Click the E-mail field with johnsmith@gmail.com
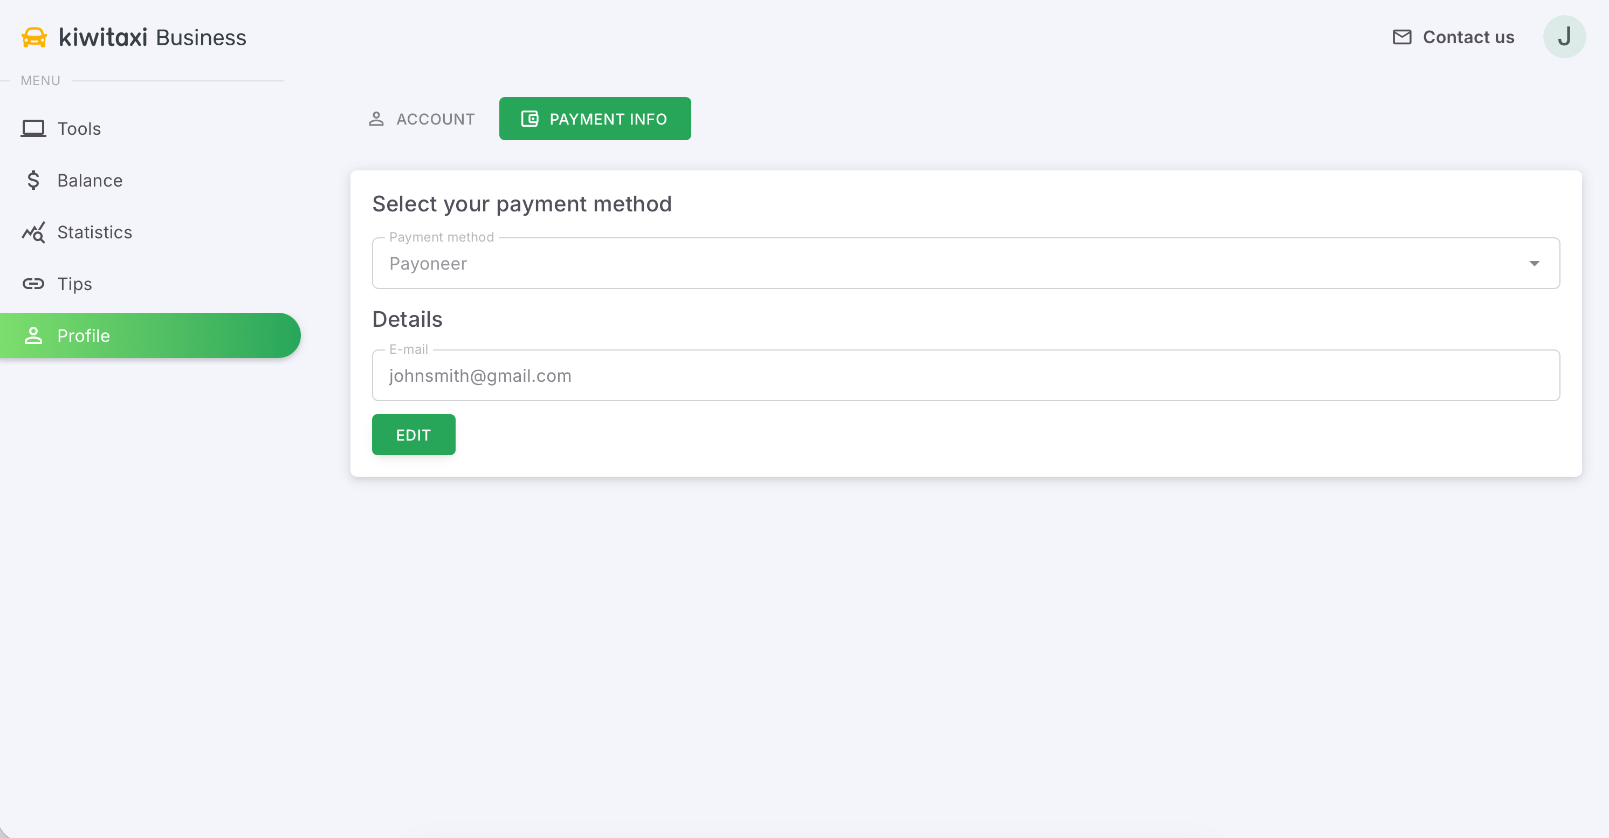1609x838 pixels. click(965, 375)
